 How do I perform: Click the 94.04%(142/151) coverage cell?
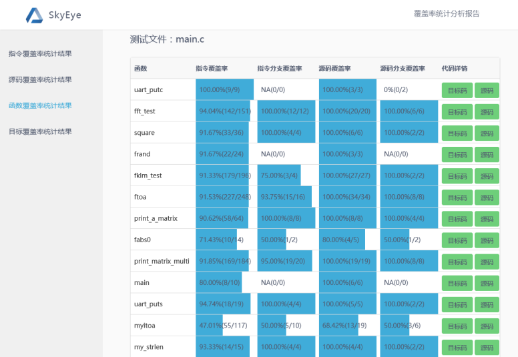pos(224,111)
